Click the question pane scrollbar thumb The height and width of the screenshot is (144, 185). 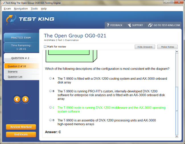point(177,111)
